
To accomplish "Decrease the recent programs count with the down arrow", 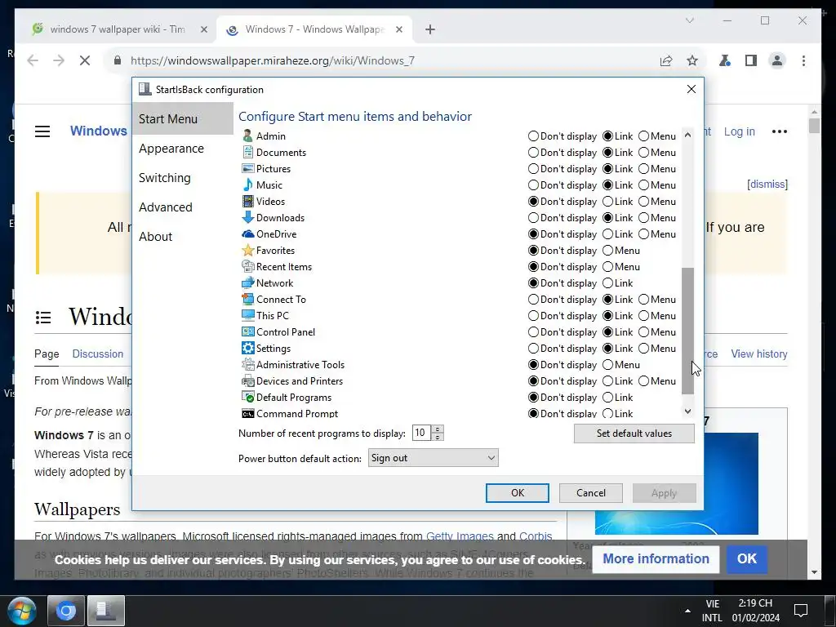I will pyautogui.click(x=438, y=438).
